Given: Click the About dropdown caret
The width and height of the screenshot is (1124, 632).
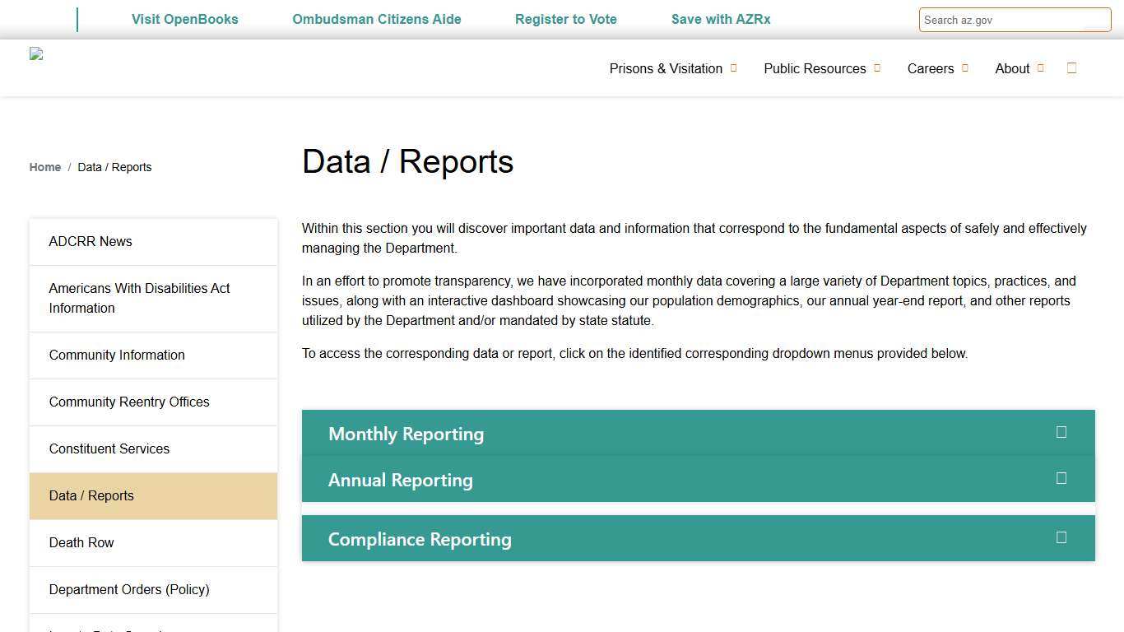Looking at the screenshot, I should coord(1040,68).
